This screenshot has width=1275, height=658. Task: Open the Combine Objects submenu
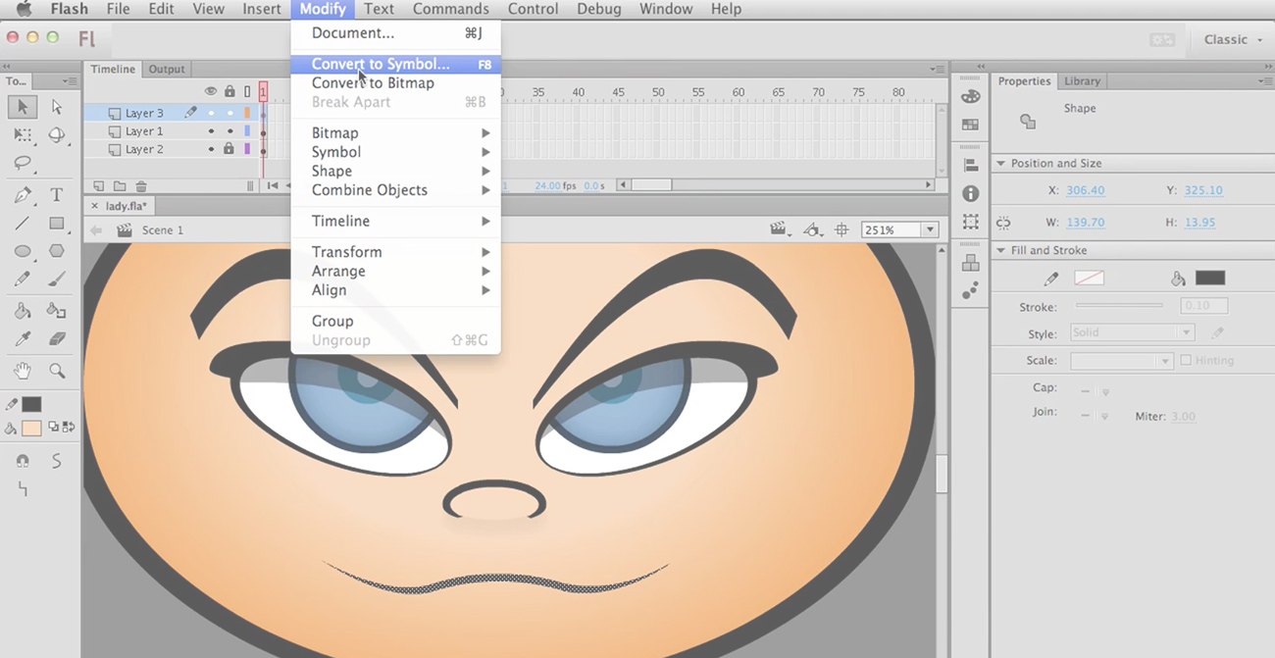(x=396, y=190)
